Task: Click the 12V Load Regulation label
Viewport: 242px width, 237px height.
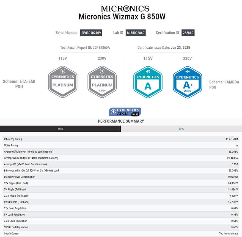Action: click(15, 208)
